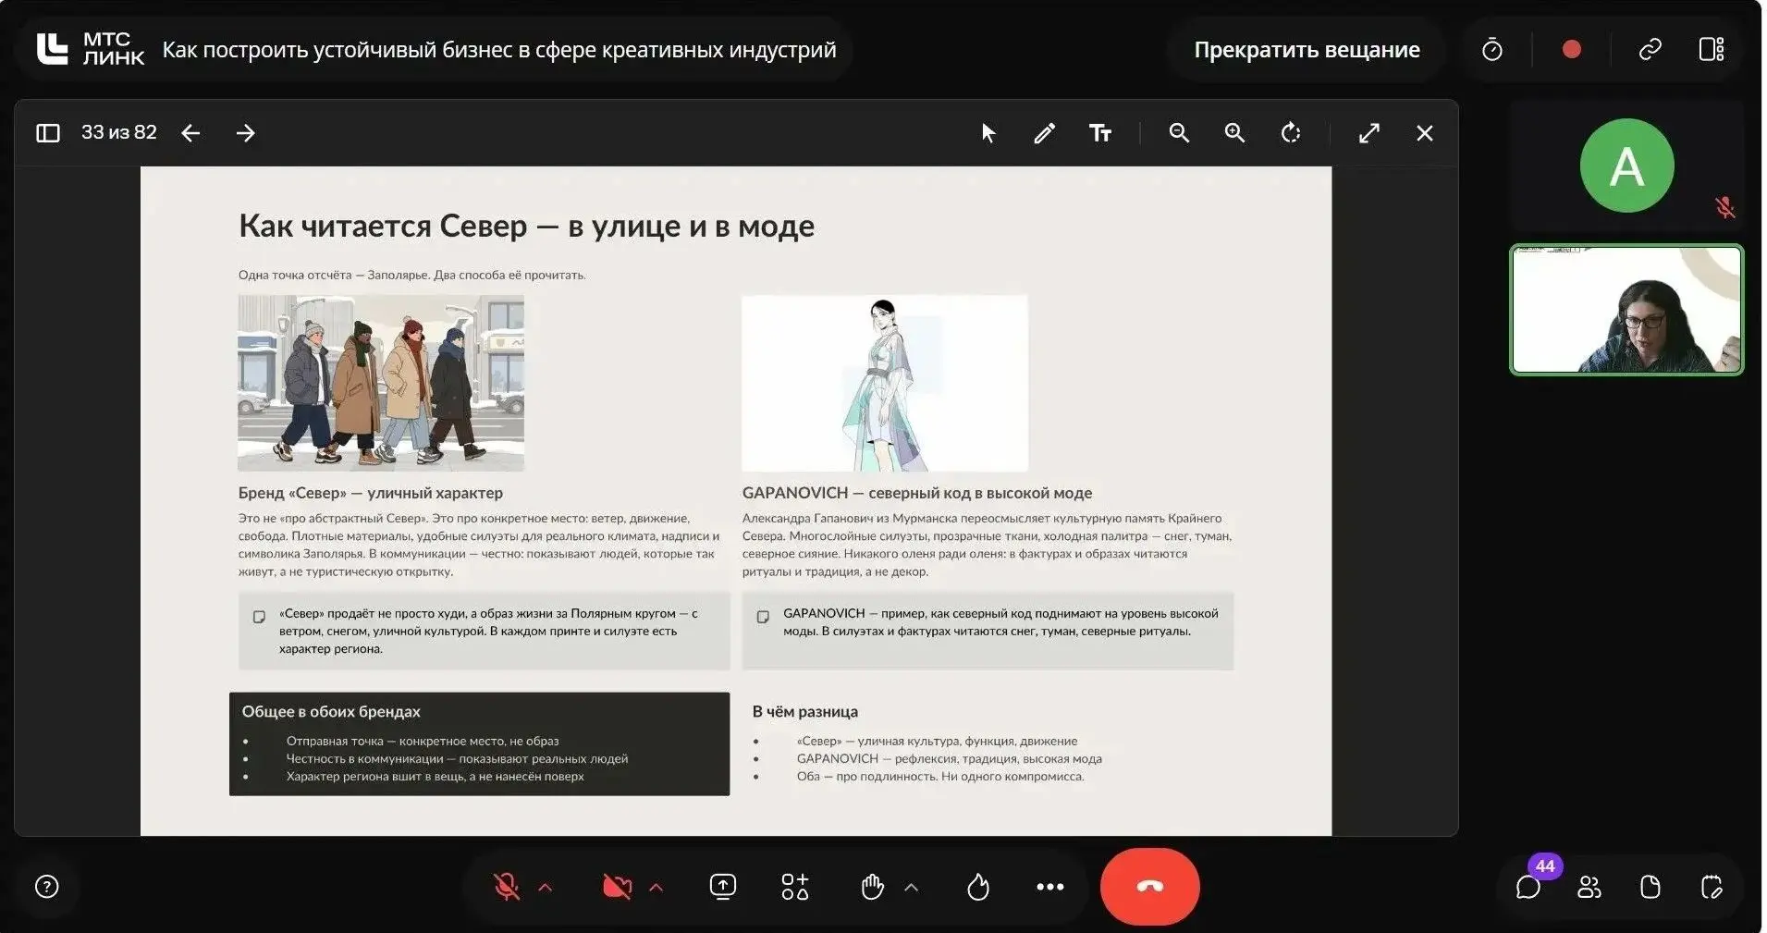Image resolution: width=1767 pixels, height=933 pixels.
Task: Expand raise hand options arrow
Action: pos(911,888)
